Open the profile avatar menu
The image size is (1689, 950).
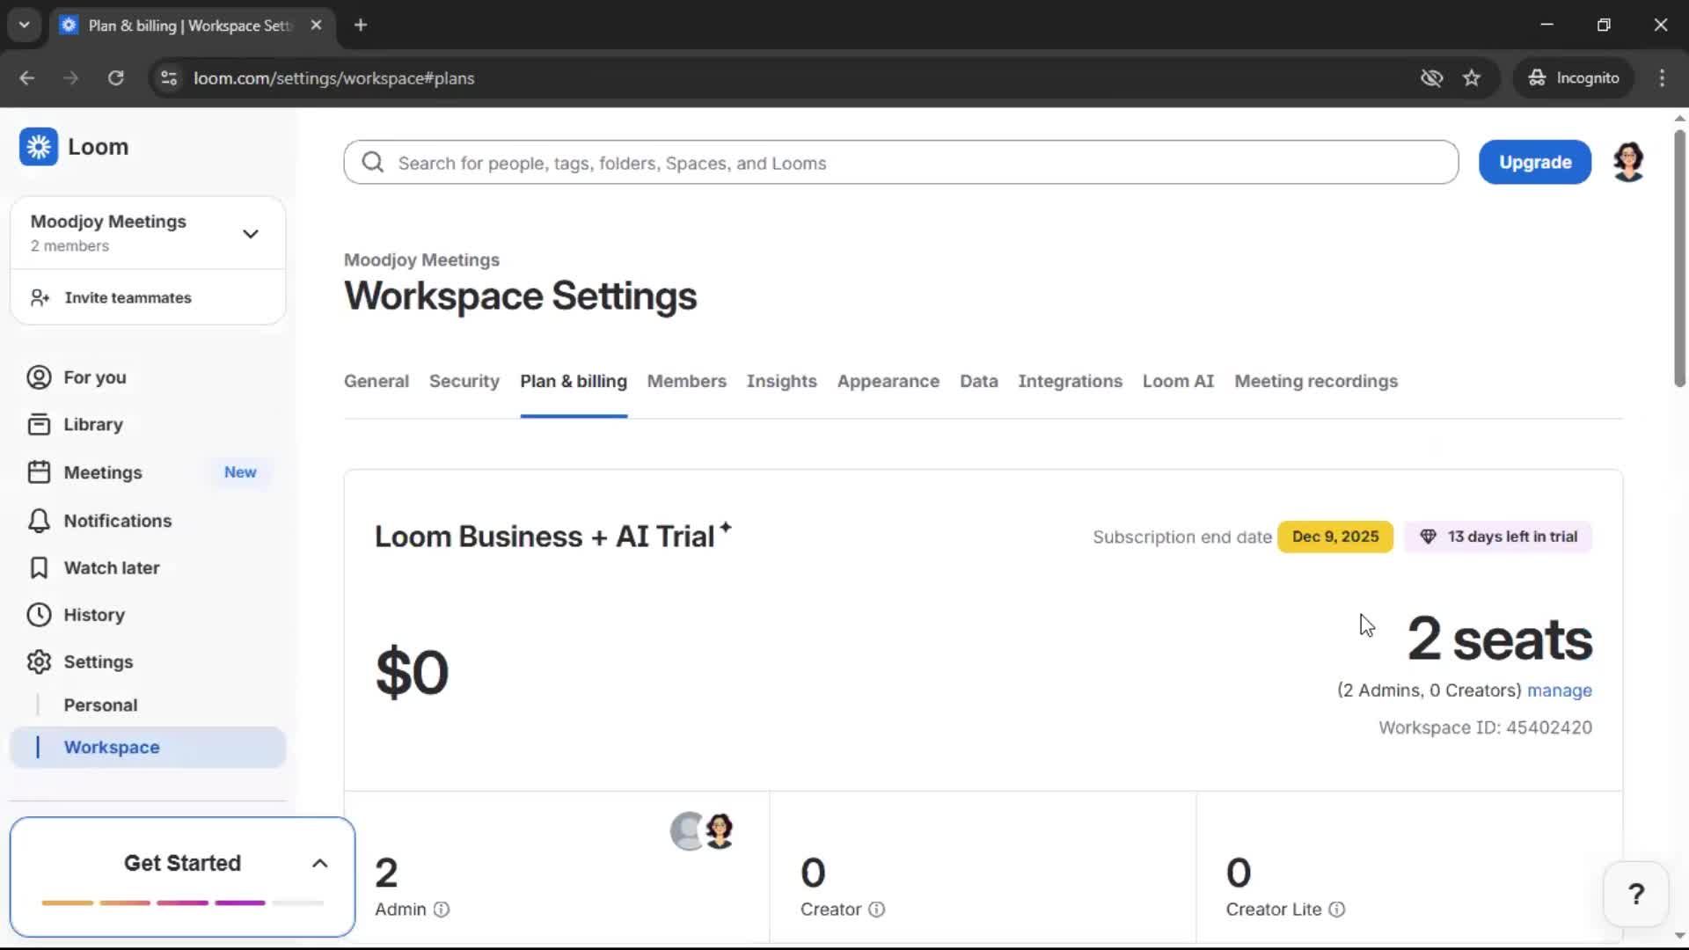1628,163
